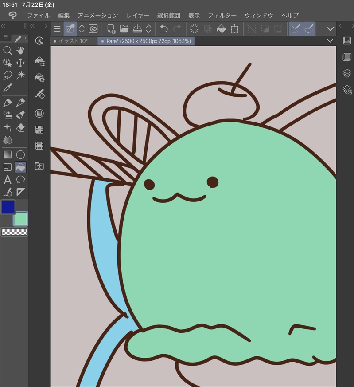Select the transparent color checkerboard swatch
Viewport: 354px width, 387px height.
coord(14,232)
